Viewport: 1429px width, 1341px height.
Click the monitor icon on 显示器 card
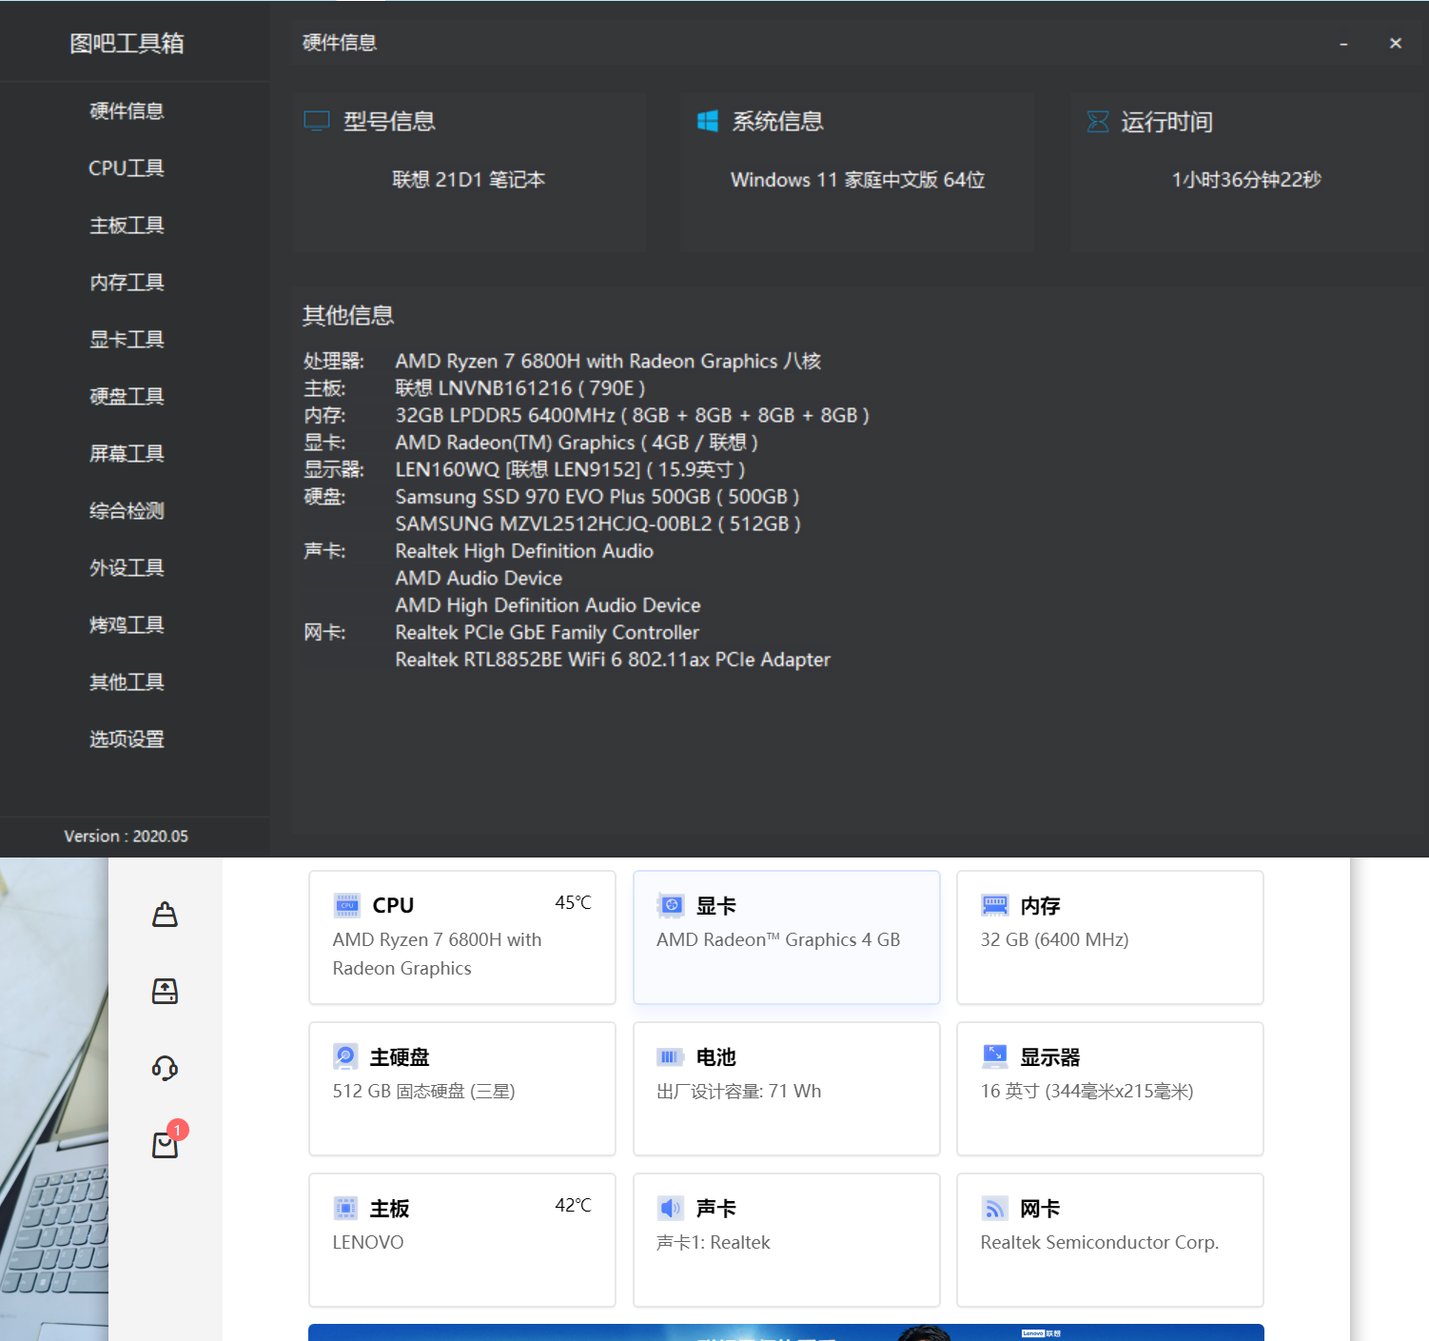(x=995, y=1055)
